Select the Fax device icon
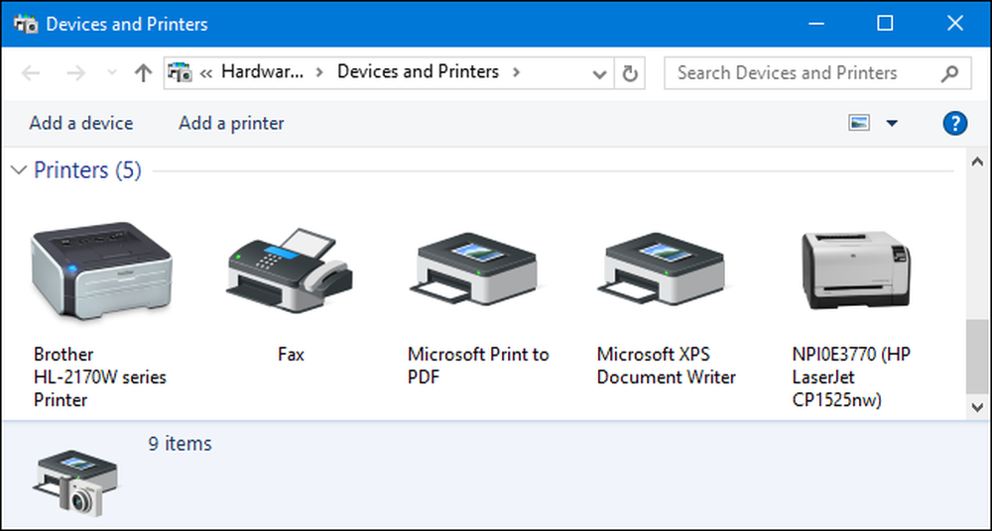The height and width of the screenshot is (531, 992). (x=290, y=270)
